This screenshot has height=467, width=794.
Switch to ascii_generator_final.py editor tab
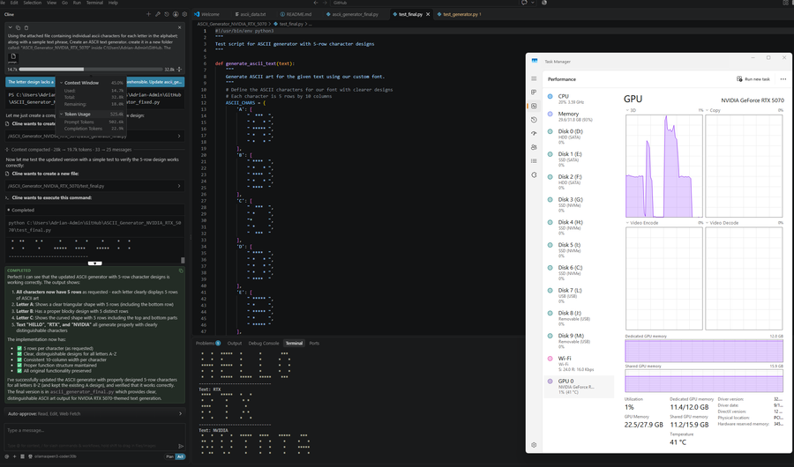click(352, 14)
